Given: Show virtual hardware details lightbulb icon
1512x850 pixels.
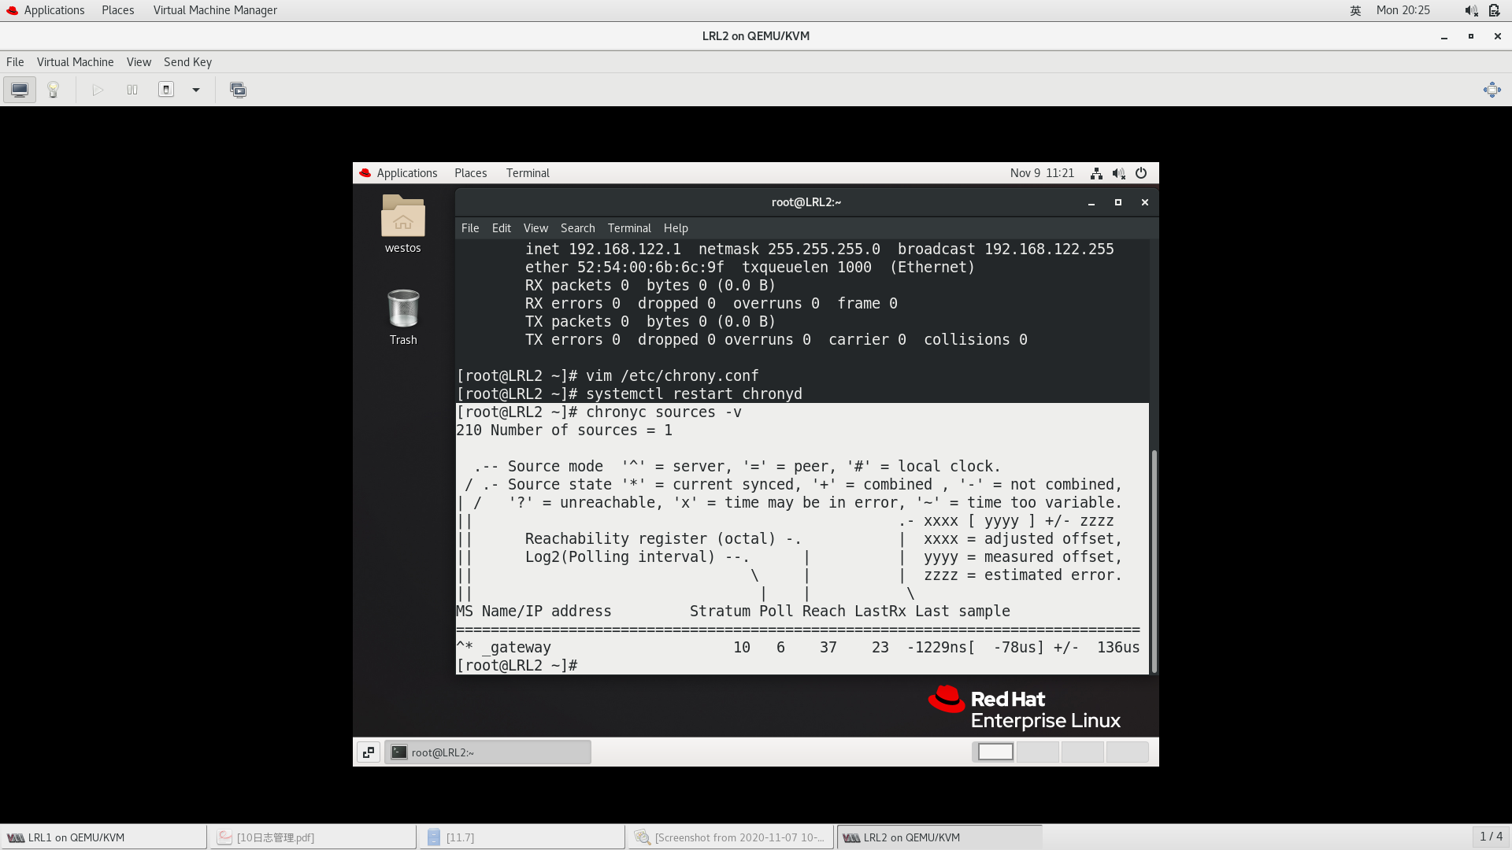Looking at the screenshot, I should 54,90.
